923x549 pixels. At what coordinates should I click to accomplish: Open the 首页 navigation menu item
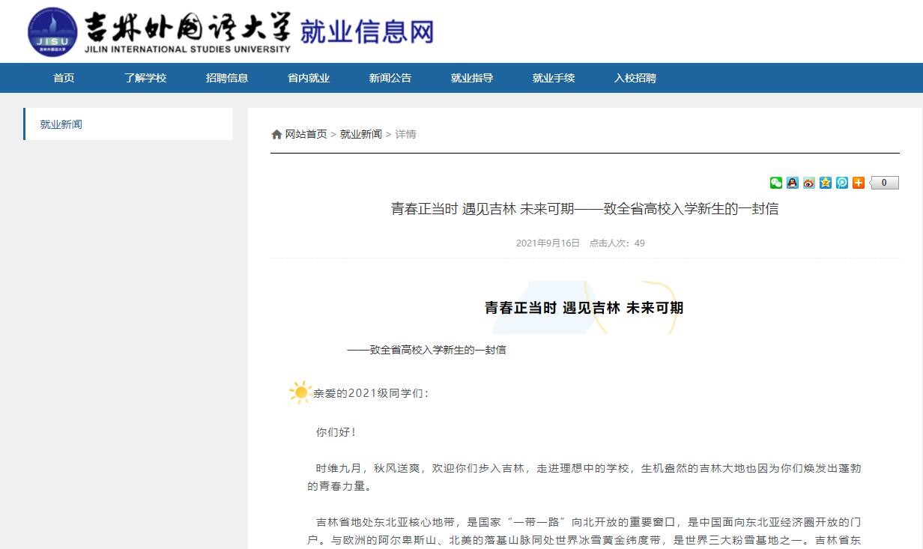[x=64, y=78]
